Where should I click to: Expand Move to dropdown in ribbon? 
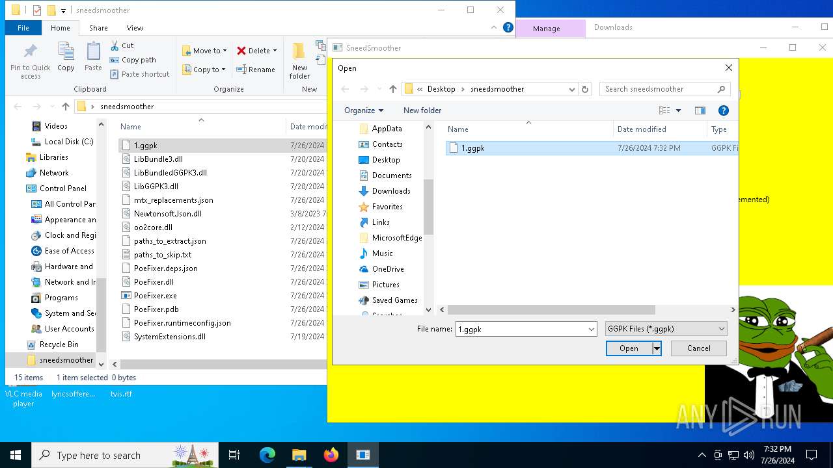pyautogui.click(x=225, y=51)
